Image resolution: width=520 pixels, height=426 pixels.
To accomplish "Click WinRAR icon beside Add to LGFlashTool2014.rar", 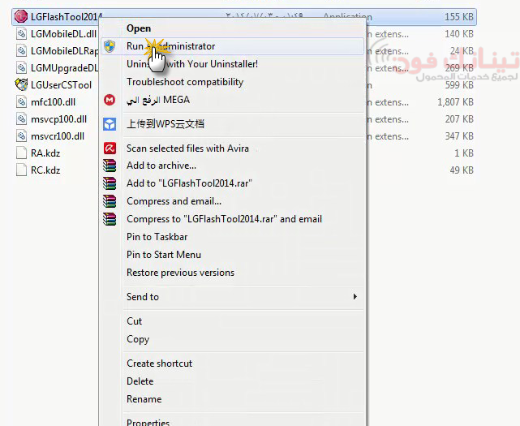I will [110, 183].
